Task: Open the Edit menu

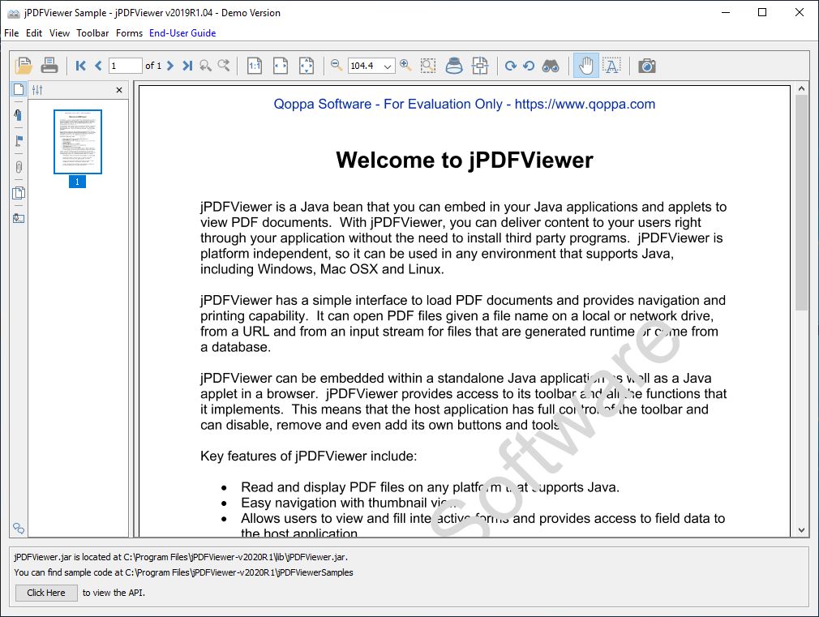Action: point(34,33)
